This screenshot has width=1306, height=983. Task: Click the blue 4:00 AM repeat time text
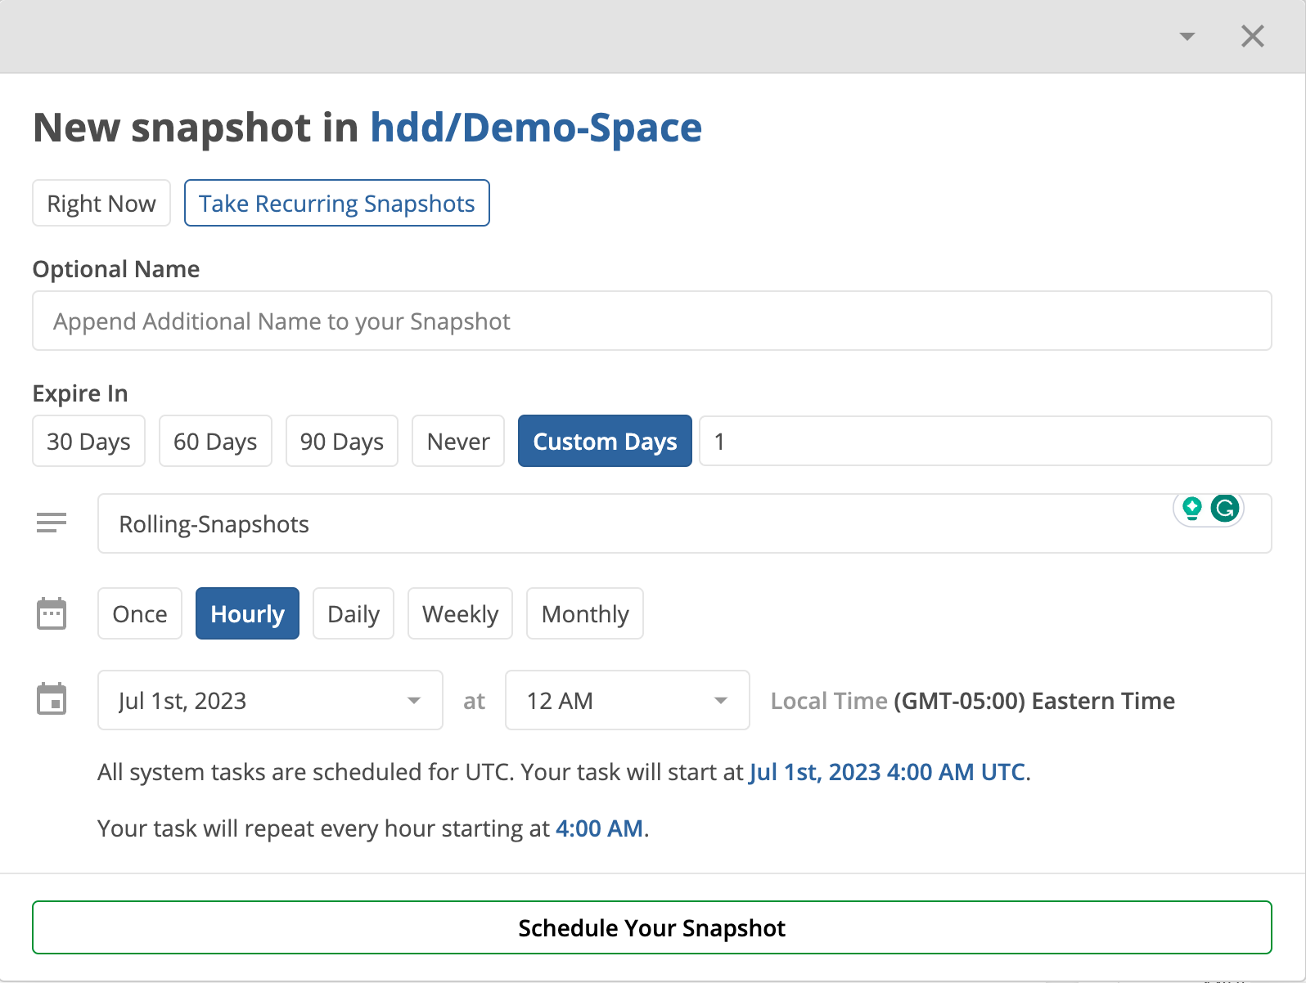[599, 828]
